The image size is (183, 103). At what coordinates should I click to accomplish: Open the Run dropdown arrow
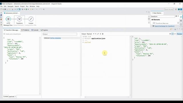(x=28, y=9)
